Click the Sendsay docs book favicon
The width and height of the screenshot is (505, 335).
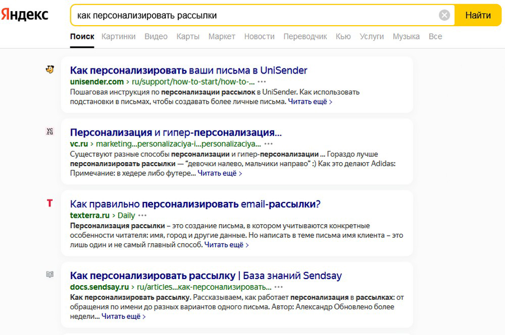pos(49,274)
